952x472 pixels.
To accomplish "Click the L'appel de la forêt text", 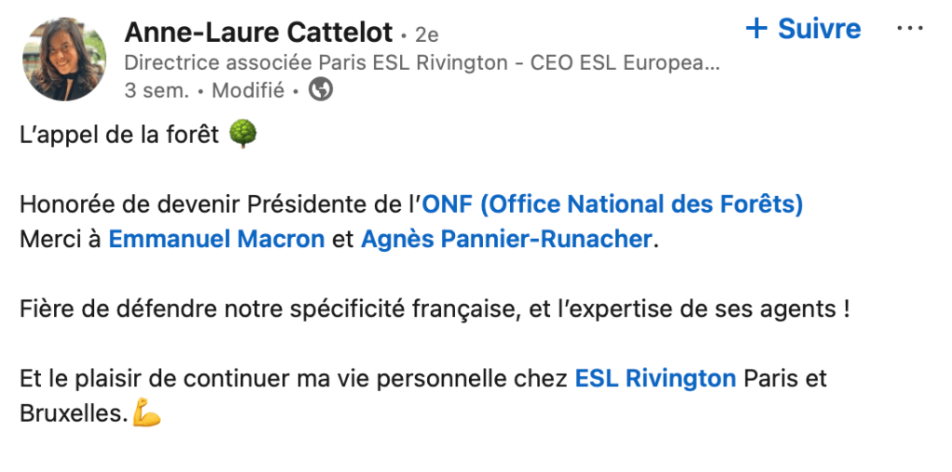I will pos(119,135).
